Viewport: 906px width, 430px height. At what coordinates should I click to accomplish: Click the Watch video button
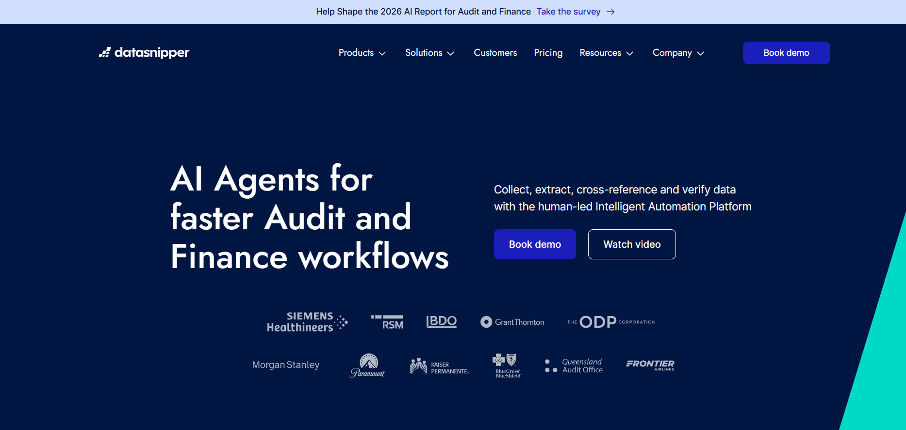click(x=632, y=244)
